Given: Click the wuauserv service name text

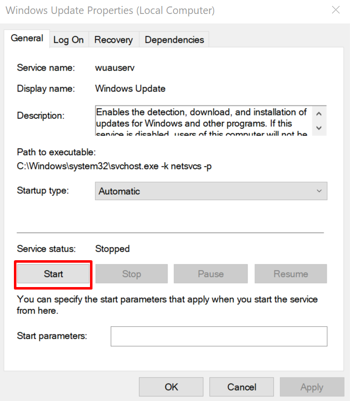Looking at the screenshot, I should pyautogui.click(x=115, y=68).
